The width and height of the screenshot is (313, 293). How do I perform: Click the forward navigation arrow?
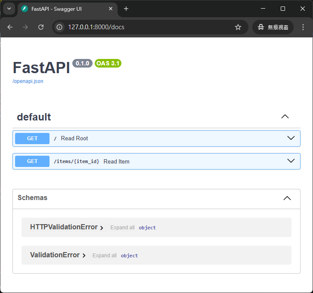pyautogui.click(x=25, y=27)
